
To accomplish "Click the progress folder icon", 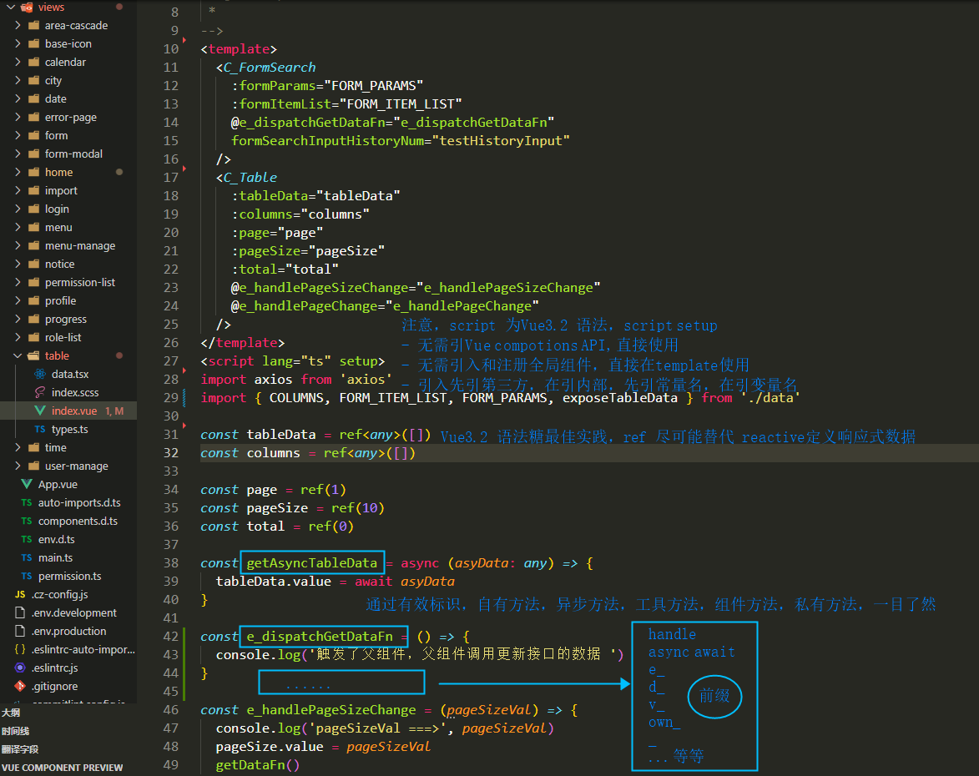I will 33,319.
